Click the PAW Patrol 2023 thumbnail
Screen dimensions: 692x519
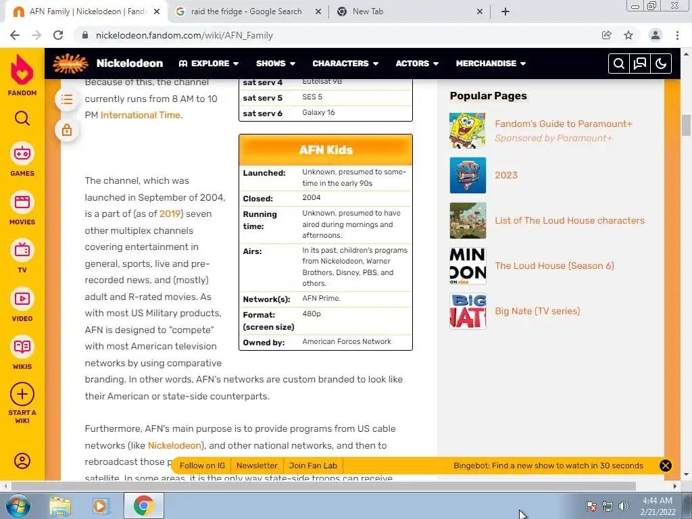tap(468, 175)
